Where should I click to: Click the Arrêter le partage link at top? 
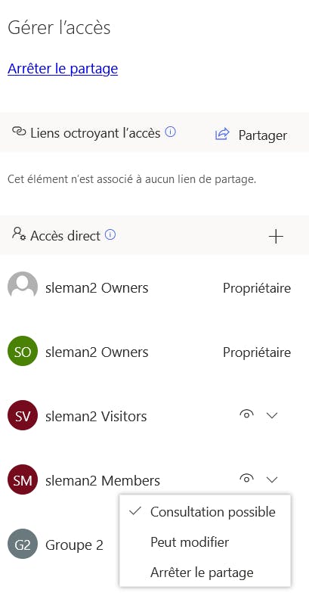[x=63, y=69]
